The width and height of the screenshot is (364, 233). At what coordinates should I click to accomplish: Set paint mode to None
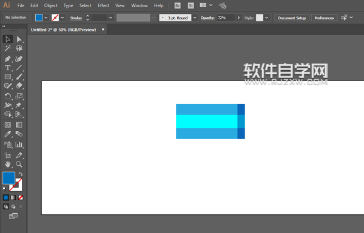pos(21,197)
